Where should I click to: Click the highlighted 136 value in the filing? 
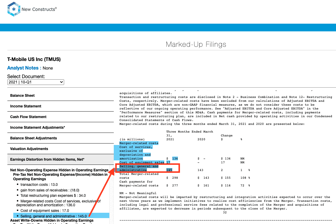(x=175, y=159)
